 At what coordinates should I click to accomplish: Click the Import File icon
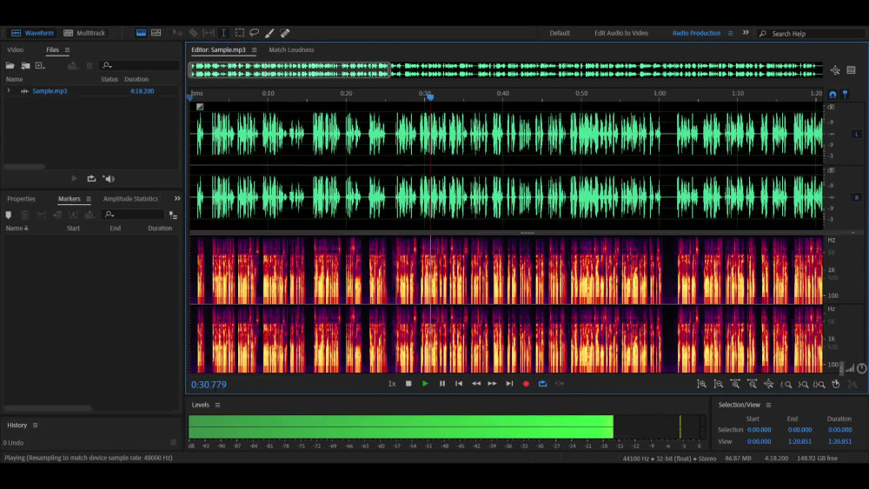25,65
